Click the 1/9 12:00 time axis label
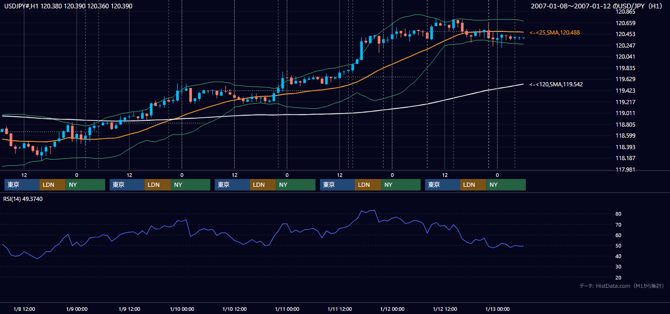Image resolution: width=670 pixels, height=314 pixels. click(129, 309)
